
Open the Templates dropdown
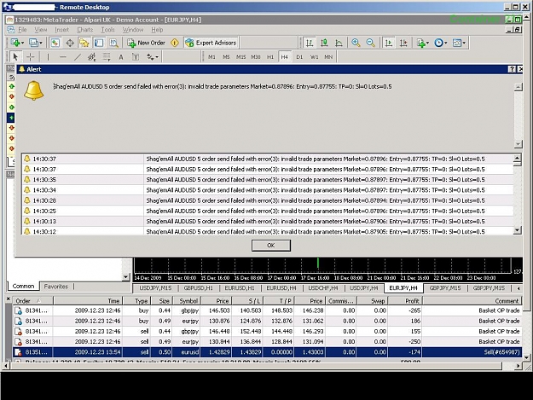459,43
